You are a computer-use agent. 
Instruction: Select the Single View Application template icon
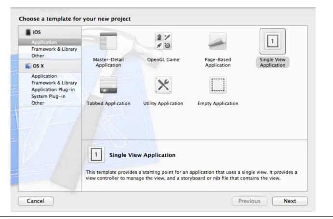point(272,41)
